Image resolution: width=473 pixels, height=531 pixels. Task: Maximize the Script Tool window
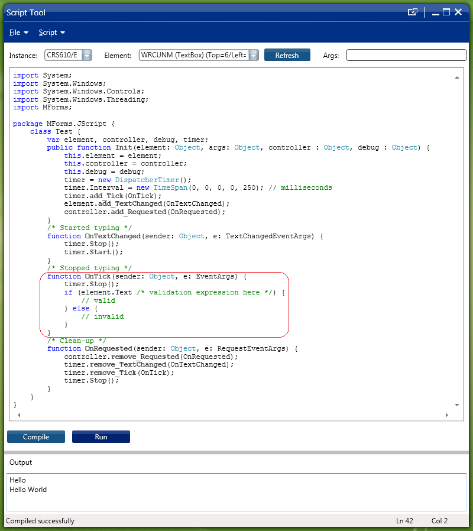pos(446,12)
